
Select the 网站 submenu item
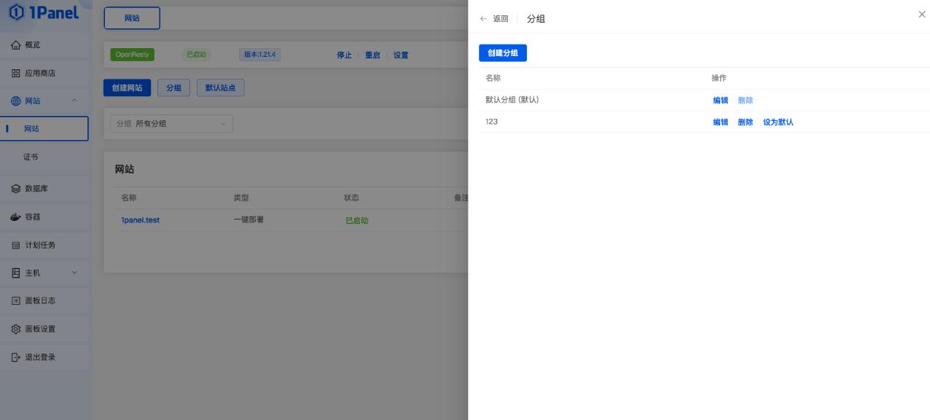(44, 128)
